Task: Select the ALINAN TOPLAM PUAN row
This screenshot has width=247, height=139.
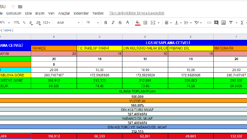Action: point(123,91)
